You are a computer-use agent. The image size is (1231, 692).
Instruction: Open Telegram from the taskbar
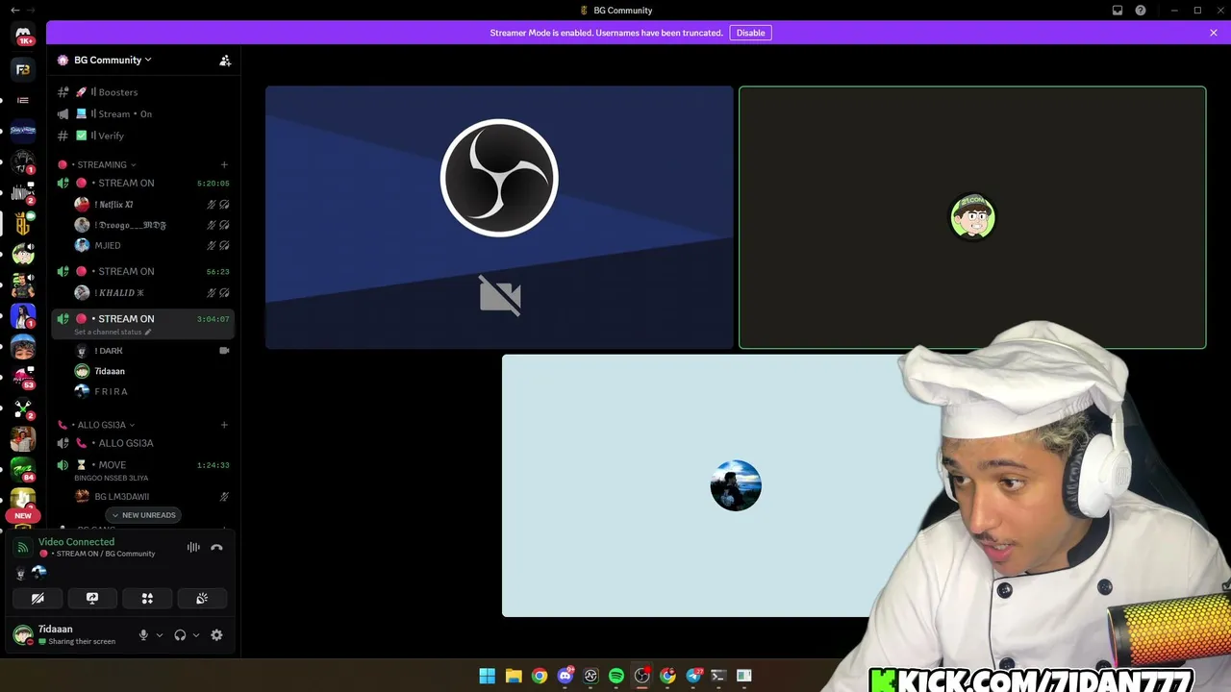point(693,676)
